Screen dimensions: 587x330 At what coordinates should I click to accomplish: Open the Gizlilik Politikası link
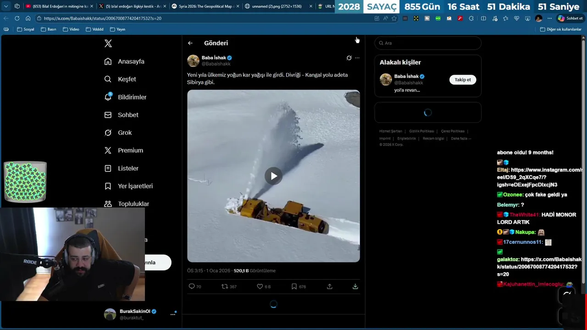click(421, 132)
